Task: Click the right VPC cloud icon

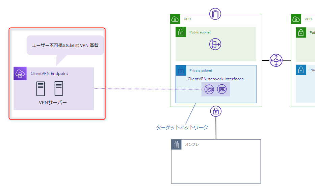Action: point(296,19)
